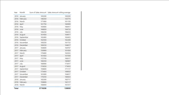Select rolling average value 155775
The image size is (169, 95).
coord(68,19)
